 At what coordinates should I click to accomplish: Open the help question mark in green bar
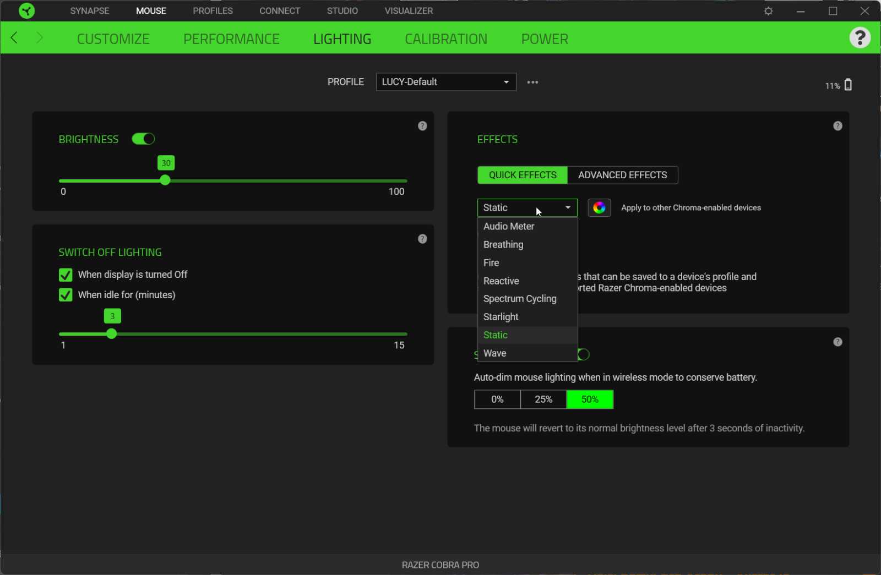(860, 38)
